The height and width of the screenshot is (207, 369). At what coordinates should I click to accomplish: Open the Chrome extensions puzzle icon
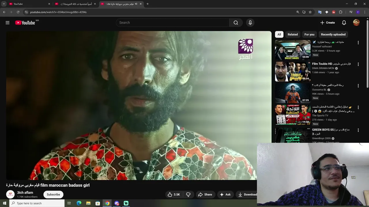coord(340,12)
